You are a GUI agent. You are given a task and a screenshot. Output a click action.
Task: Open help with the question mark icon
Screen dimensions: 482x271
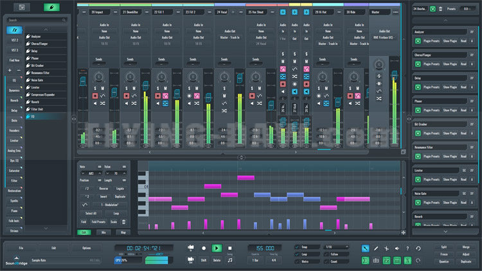click(407, 249)
